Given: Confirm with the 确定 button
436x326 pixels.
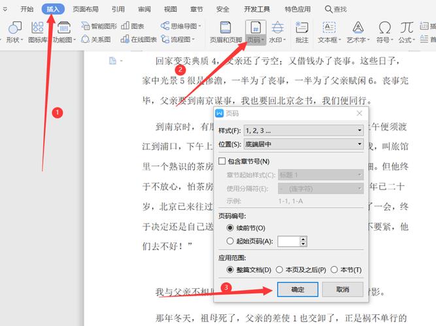Looking at the screenshot, I should 297,289.
